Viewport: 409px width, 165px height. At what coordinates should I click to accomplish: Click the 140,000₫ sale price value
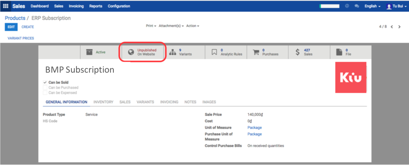click(255, 115)
